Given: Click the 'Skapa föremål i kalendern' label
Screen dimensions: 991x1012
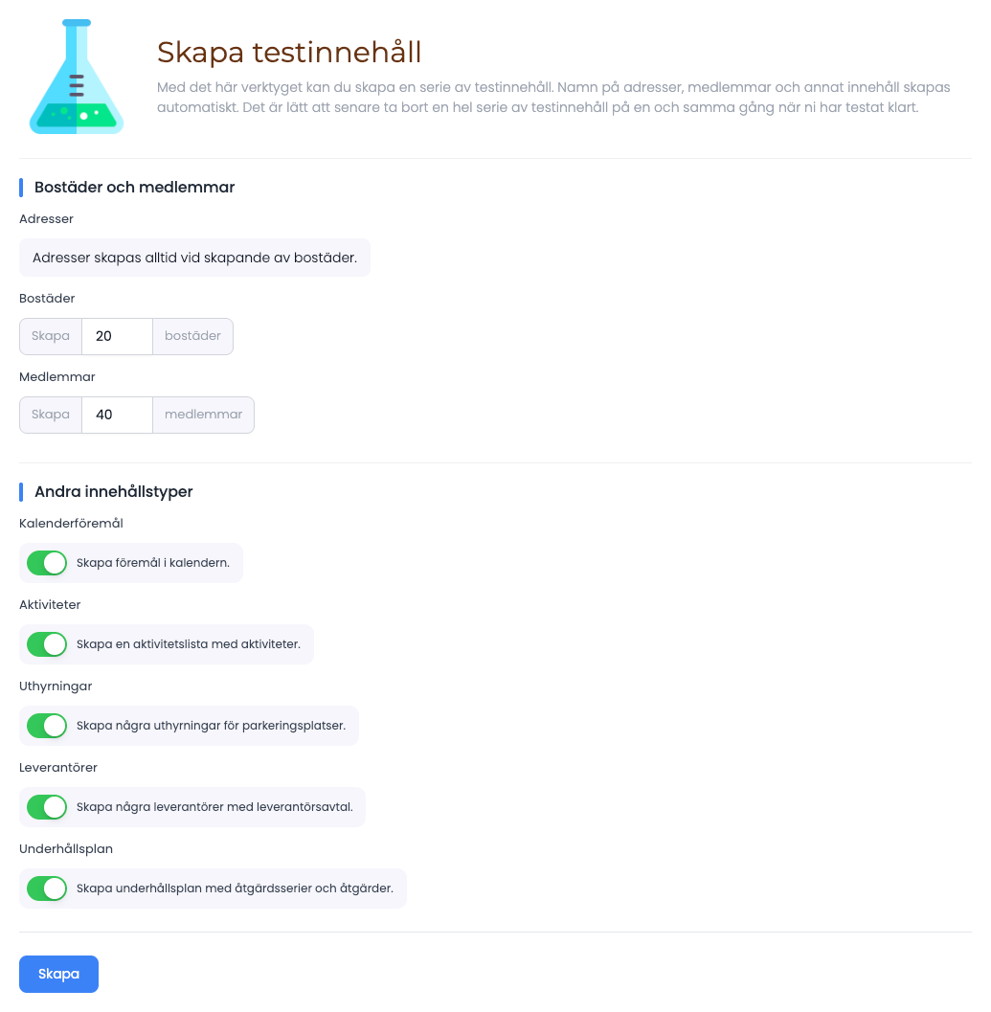Looking at the screenshot, I should 153,563.
